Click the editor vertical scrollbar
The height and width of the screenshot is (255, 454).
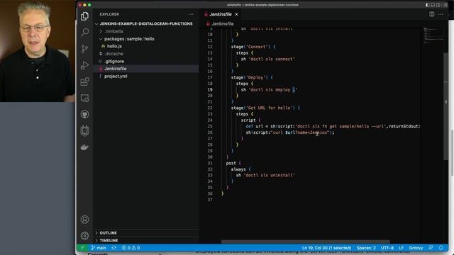pos(445,106)
